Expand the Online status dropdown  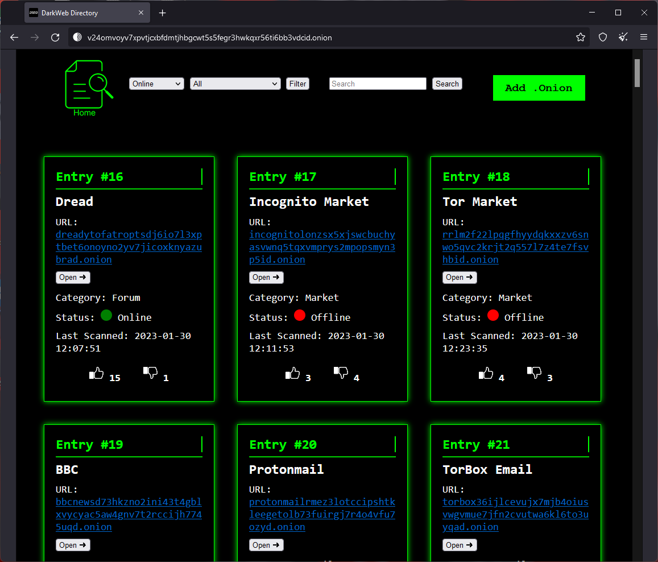pos(156,84)
